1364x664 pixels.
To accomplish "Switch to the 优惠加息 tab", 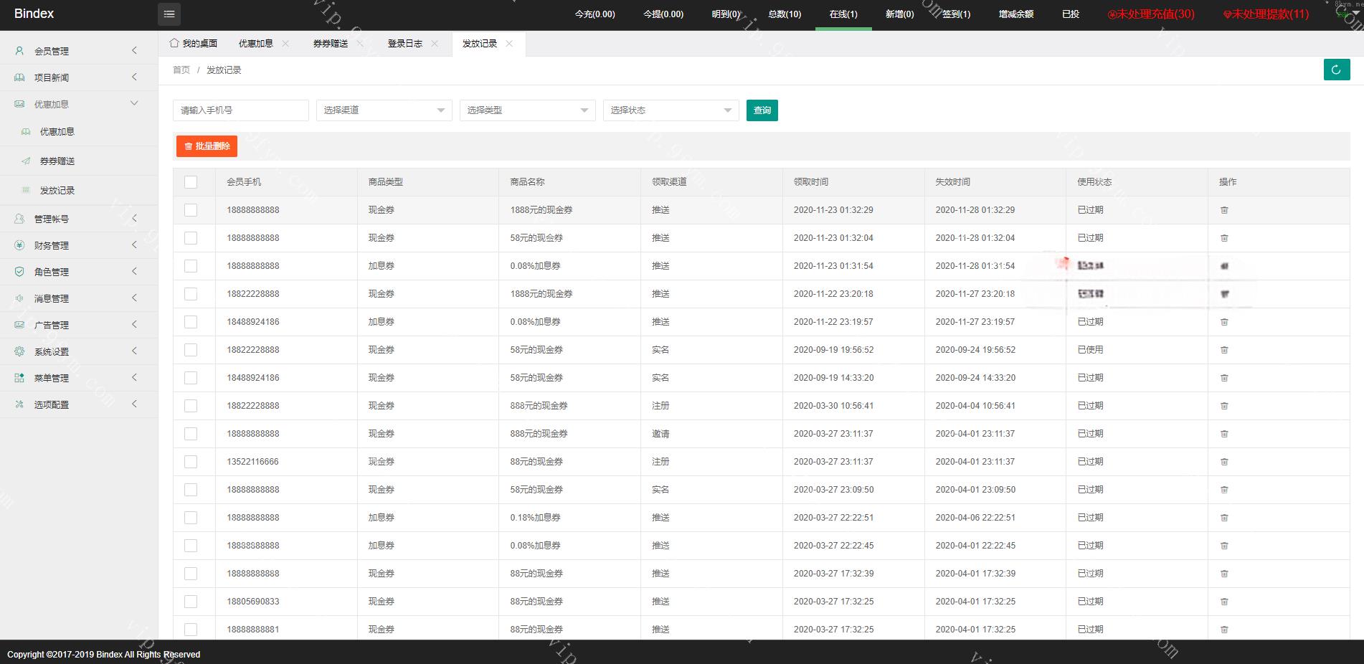I will [x=256, y=44].
